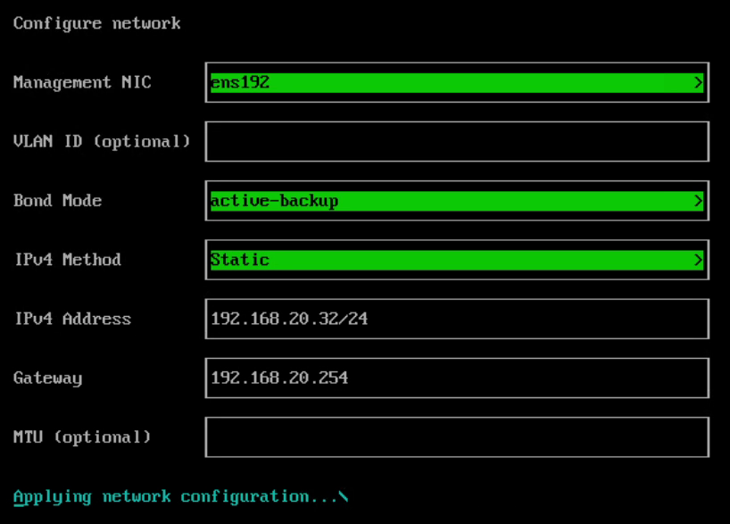Image resolution: width=730 pixels, height=524 pixels.
Task: Click the Management NIC label
Action: tap(82, 82)
